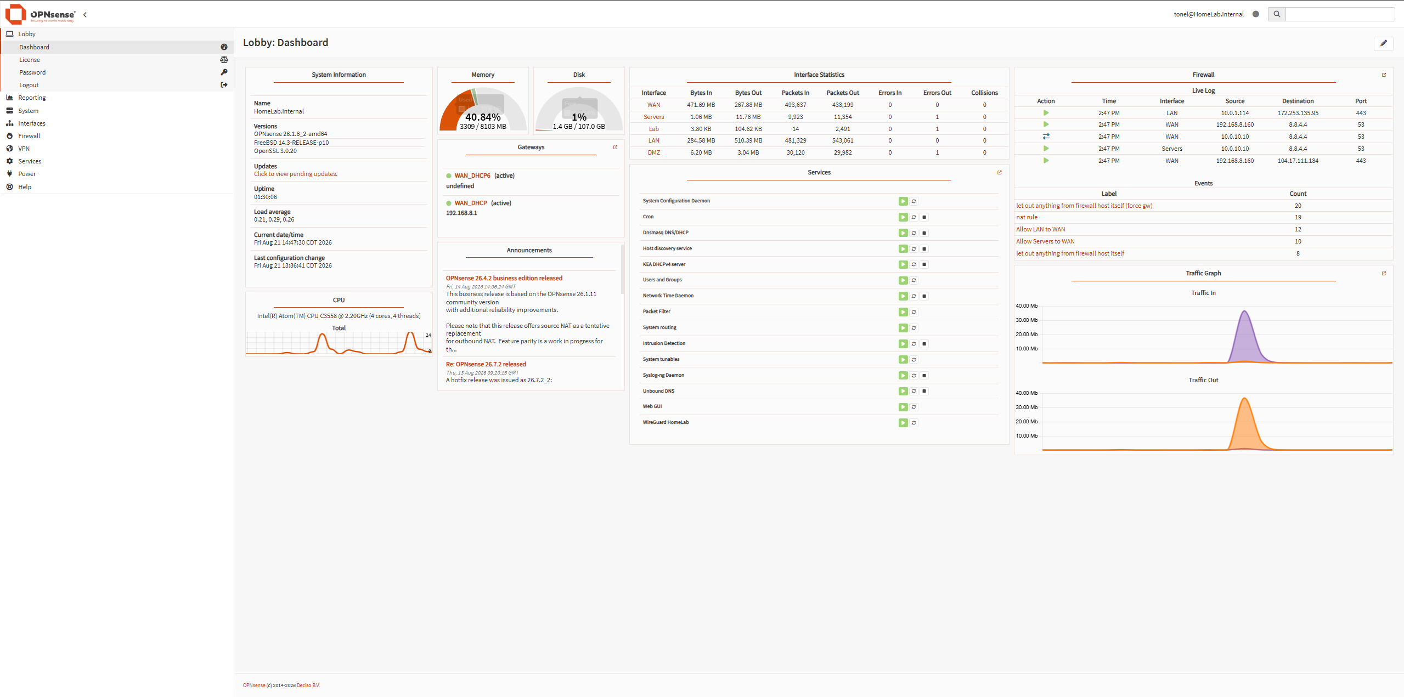This screenshot has height=697, width=1404.
Task: Restart the Cron service
Action: coord(914,217)
